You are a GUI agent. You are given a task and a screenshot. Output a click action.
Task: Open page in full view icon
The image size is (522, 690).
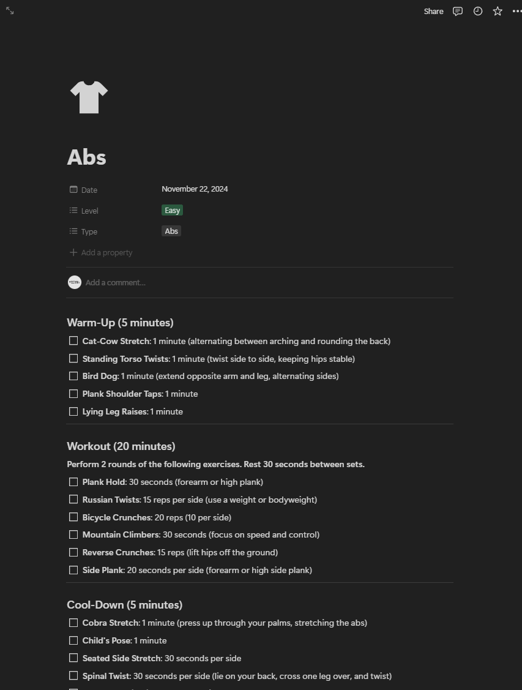coord(10,11)
